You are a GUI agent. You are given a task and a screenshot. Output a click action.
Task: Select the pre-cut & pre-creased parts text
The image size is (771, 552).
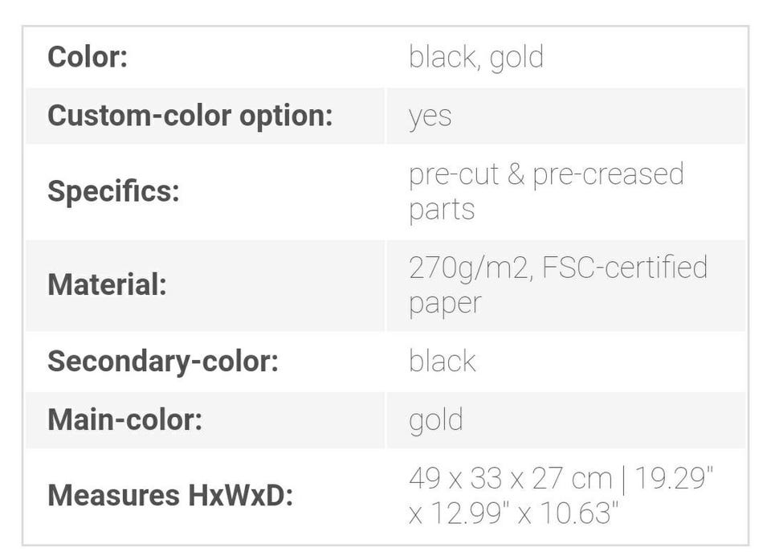click(546, 192)
